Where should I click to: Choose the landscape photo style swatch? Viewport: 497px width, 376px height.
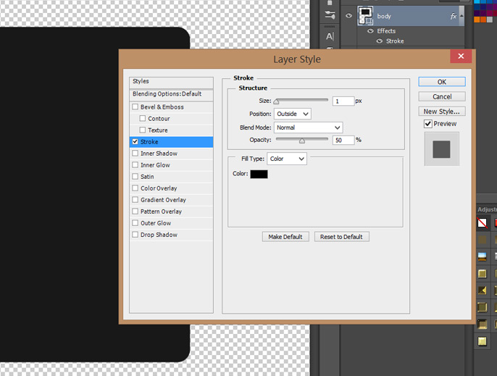(482, 256)
